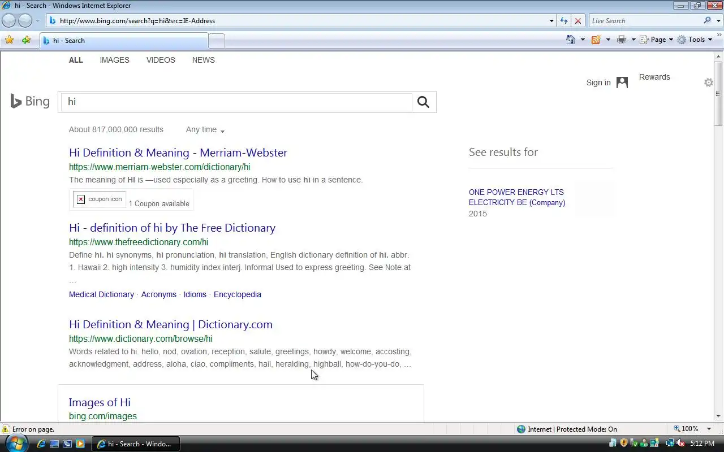Open Windows Media Player quick launch icon
The width and height of the screenshot is (724, 452).
point(80,444)
